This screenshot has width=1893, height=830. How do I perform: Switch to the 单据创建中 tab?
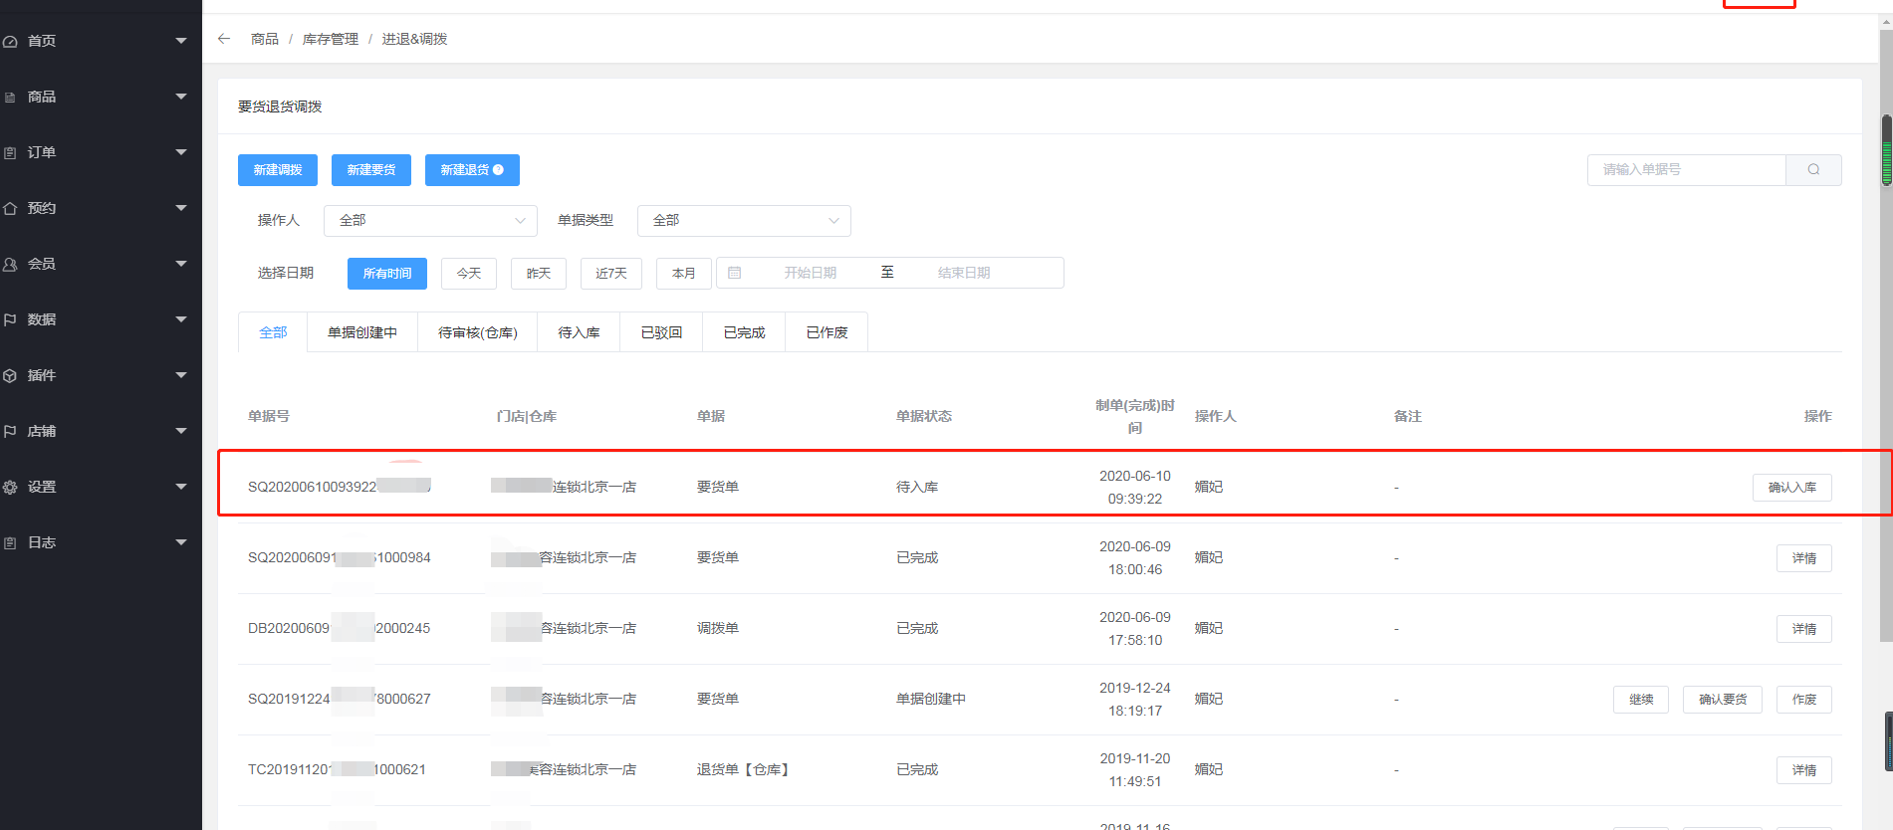pyautogui.click(x=362, y=332)
